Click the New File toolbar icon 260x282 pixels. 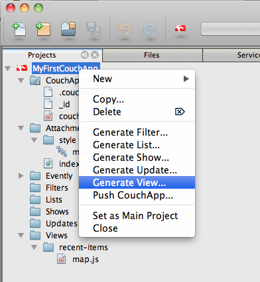tap(19, 29)
